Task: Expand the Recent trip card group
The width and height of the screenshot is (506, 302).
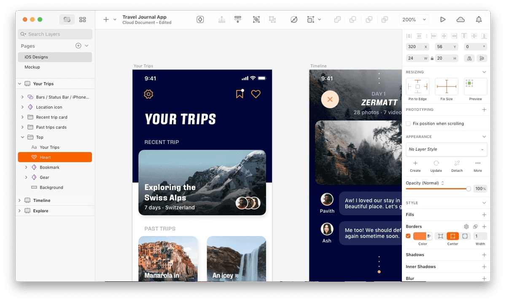Action: click(23, 117)
